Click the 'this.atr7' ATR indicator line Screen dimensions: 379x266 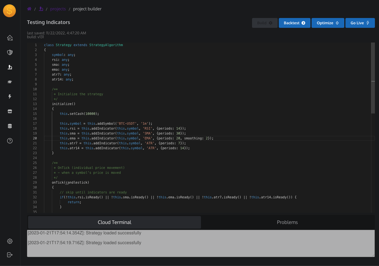click(x=123, y=143)
